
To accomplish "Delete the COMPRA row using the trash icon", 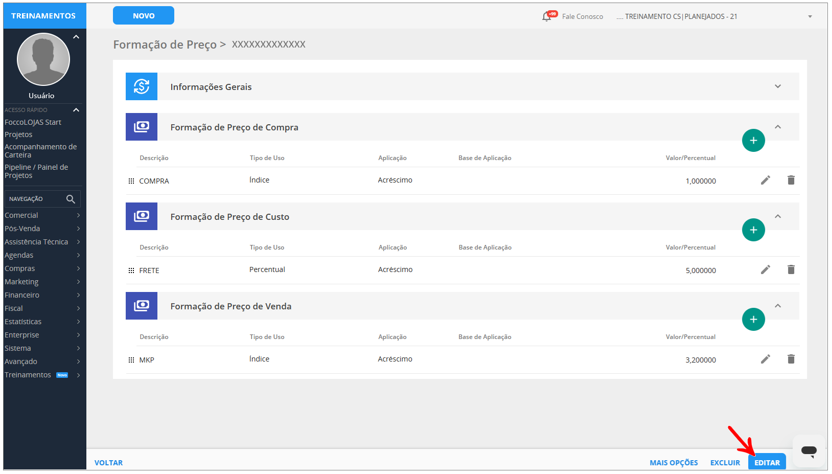I will (x=791, y=180).
